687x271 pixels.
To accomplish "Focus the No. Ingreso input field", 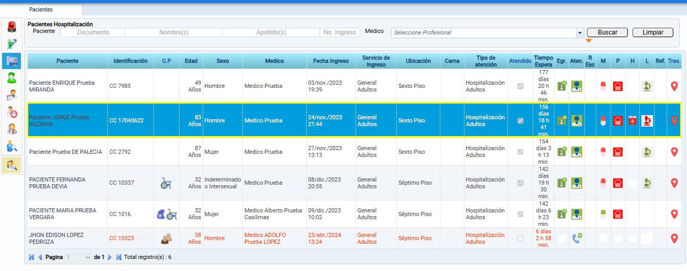I will [x=340, y=32].
